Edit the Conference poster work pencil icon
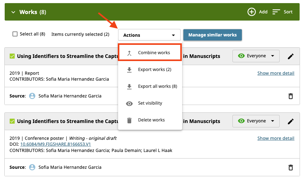Screen dimensions: 304x180 pos(291,121)
